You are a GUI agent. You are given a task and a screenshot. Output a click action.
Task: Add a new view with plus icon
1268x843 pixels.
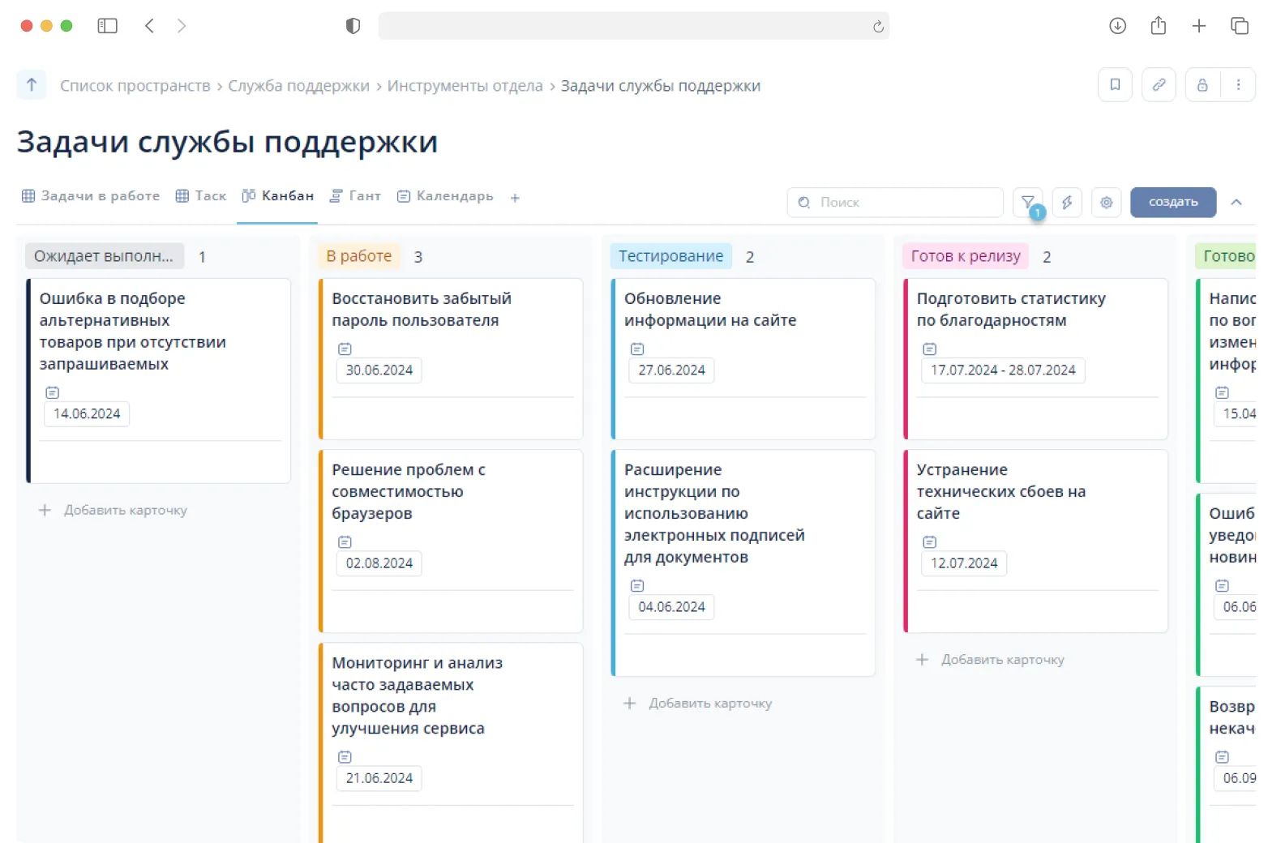(x=515, y=197)
